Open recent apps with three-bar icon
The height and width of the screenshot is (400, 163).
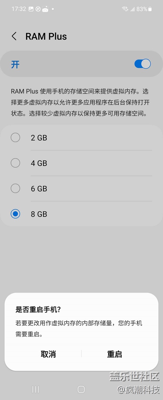click(x=36, y=389)
